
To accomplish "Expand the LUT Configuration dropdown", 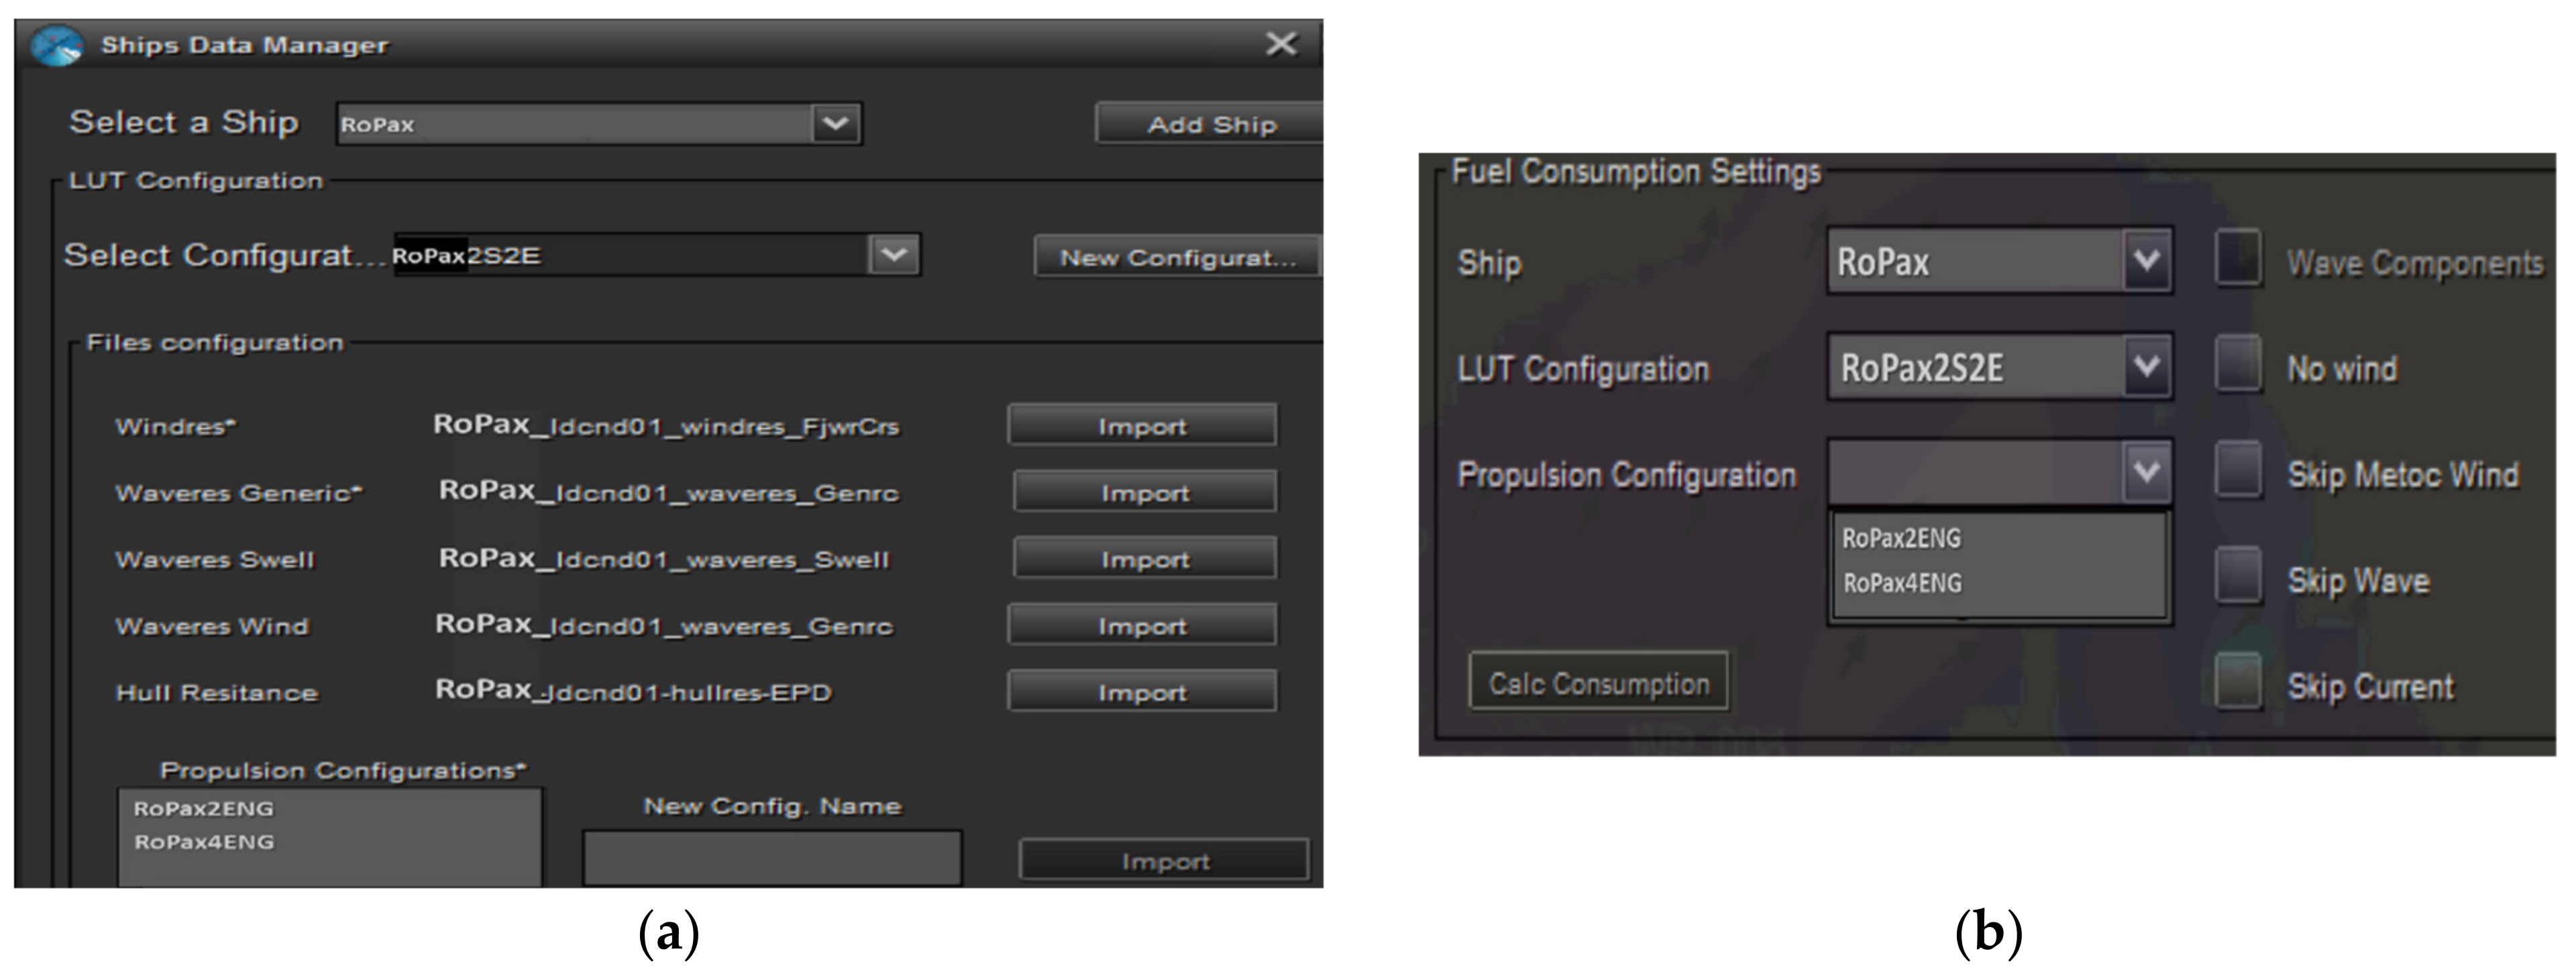I will (x=2146, y=367).
